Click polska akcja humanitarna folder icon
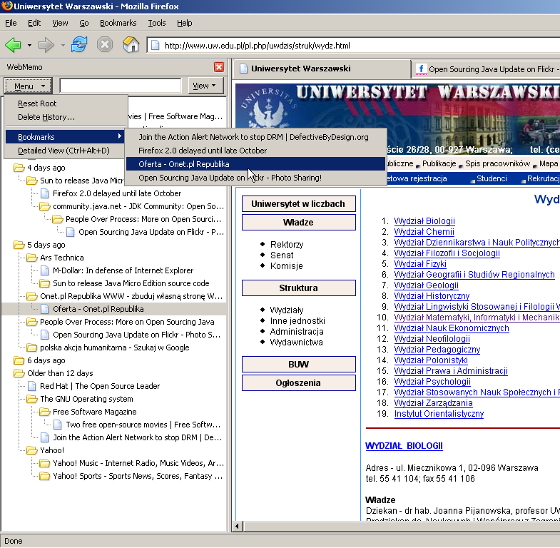The height and width of the screenshot is (548, 560). pos(32,347)
